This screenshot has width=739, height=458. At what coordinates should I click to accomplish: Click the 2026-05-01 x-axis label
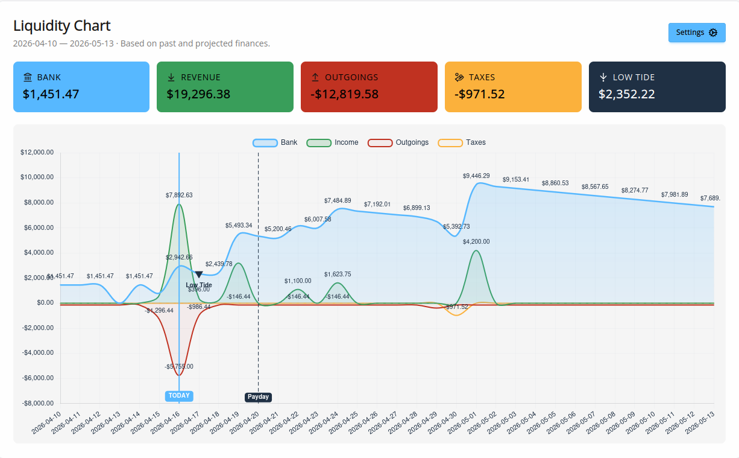point(462,422)
